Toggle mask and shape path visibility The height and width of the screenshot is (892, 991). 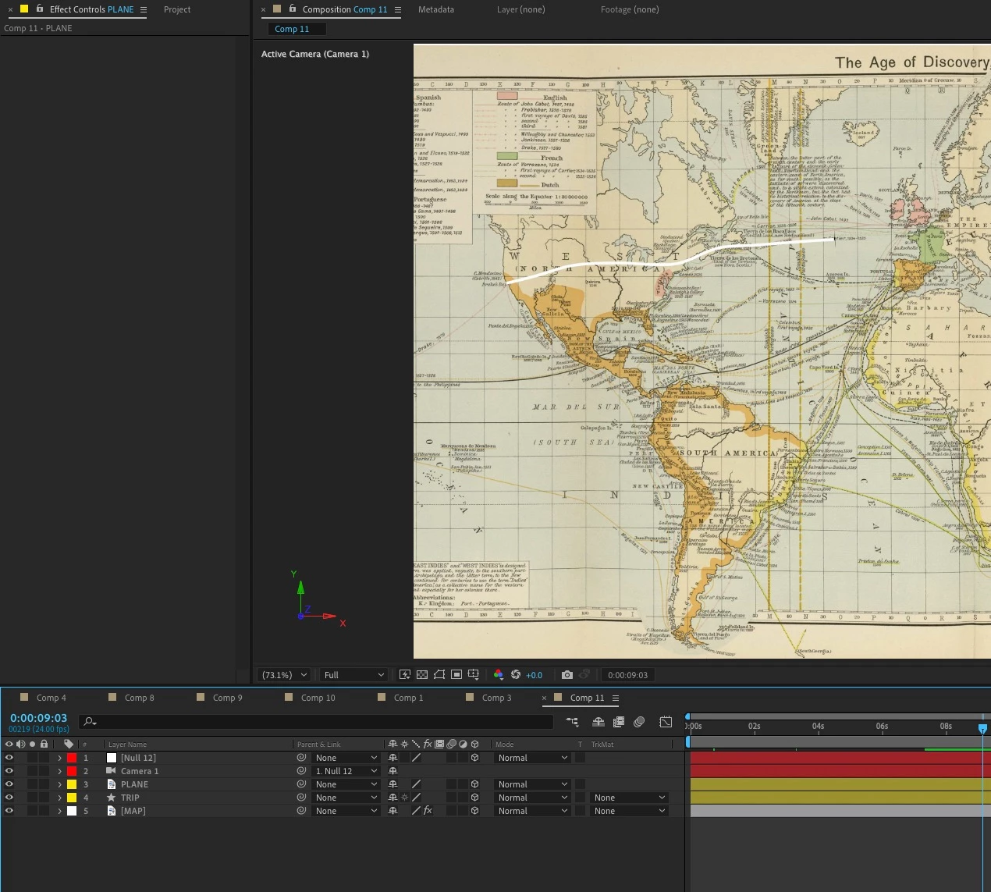pos(439,675)
